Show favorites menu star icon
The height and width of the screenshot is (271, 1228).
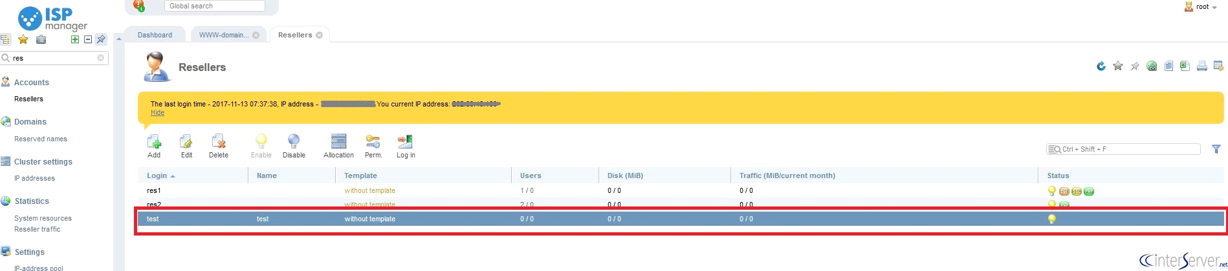(x=23, y=39)
